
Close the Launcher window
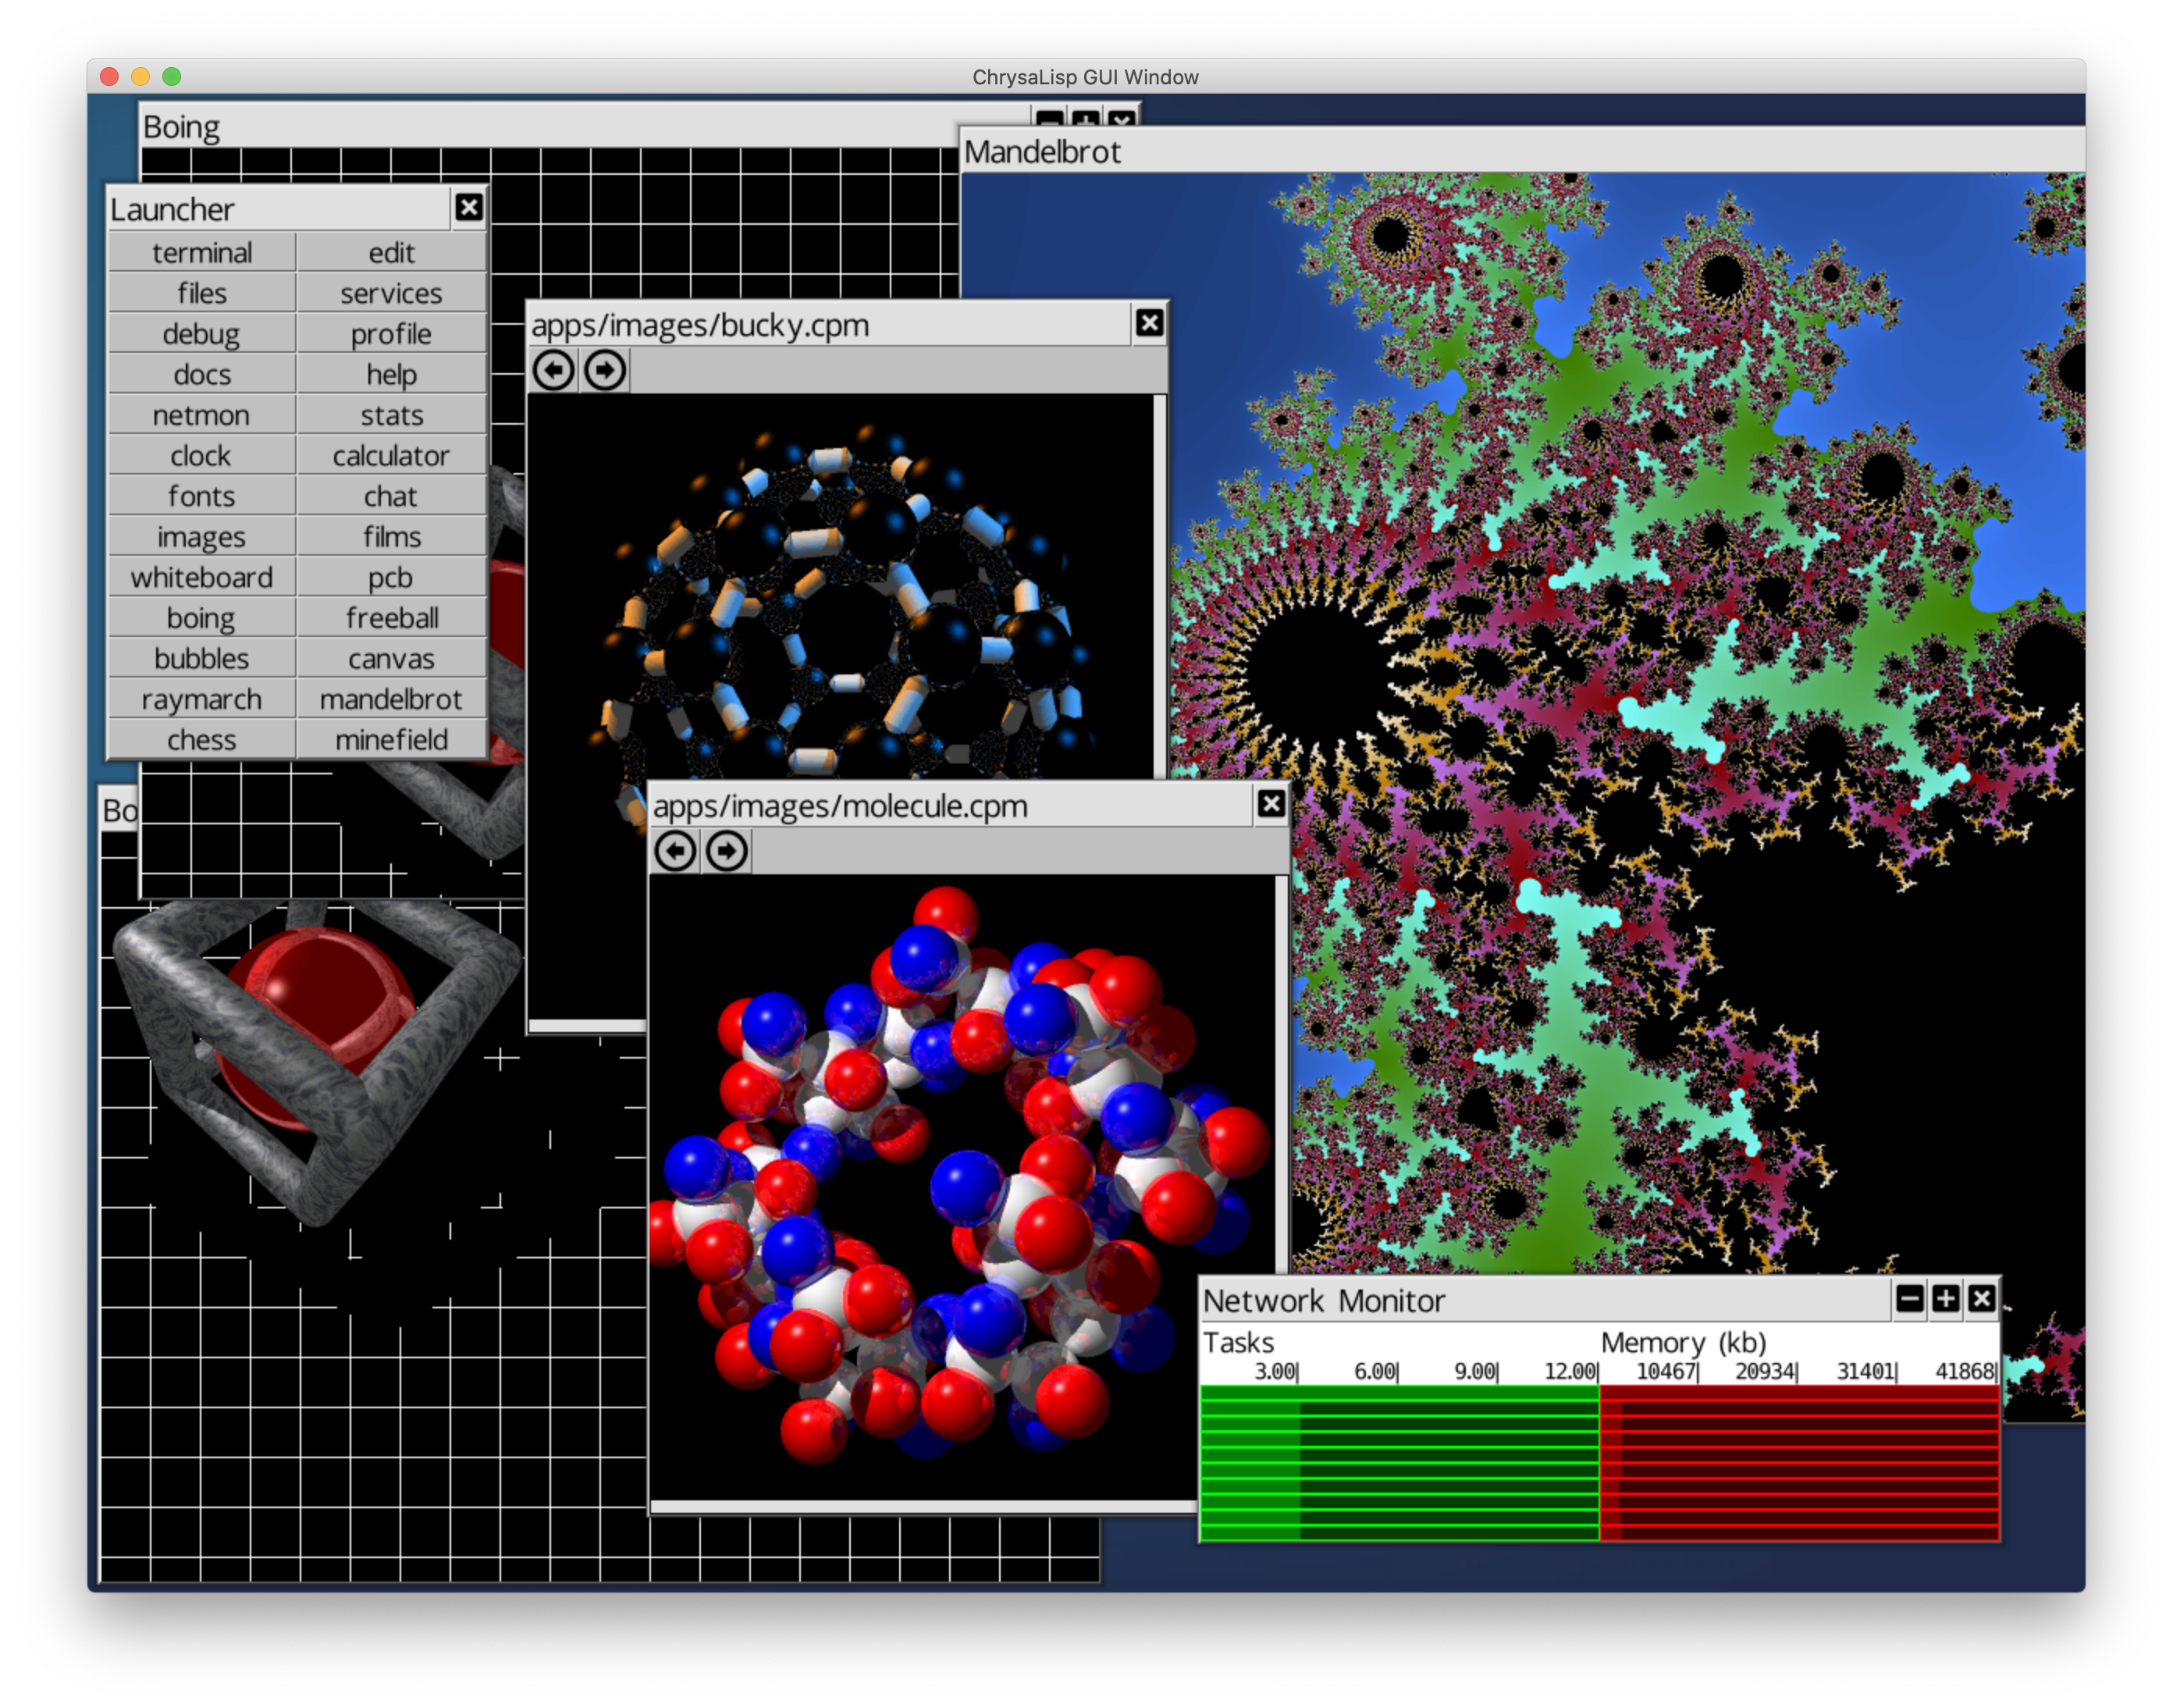coord(468,207)
